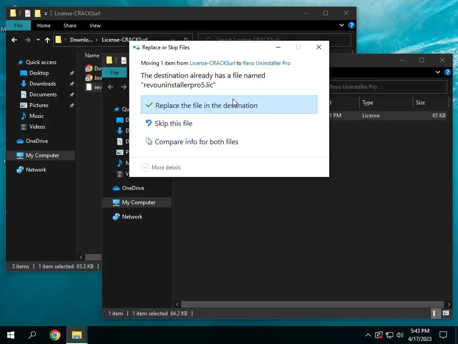458x344 pixels.
Task: Click Properties icon in License-CRACKSurl title bar
Action: [x=28, y=13]
